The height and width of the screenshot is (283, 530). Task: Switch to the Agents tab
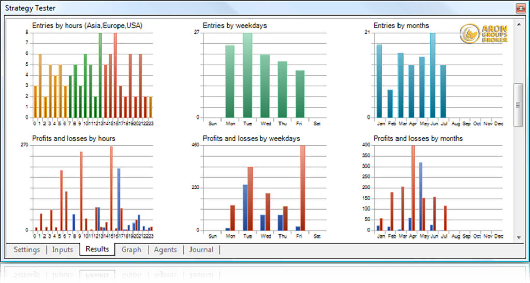(165, 250)
